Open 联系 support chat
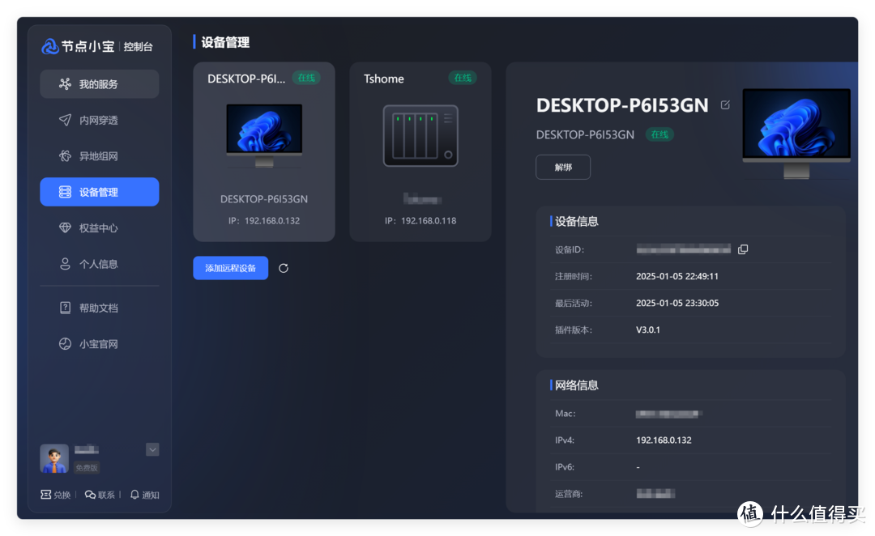This screenshot has width=875, height=536. pos(100,494)
